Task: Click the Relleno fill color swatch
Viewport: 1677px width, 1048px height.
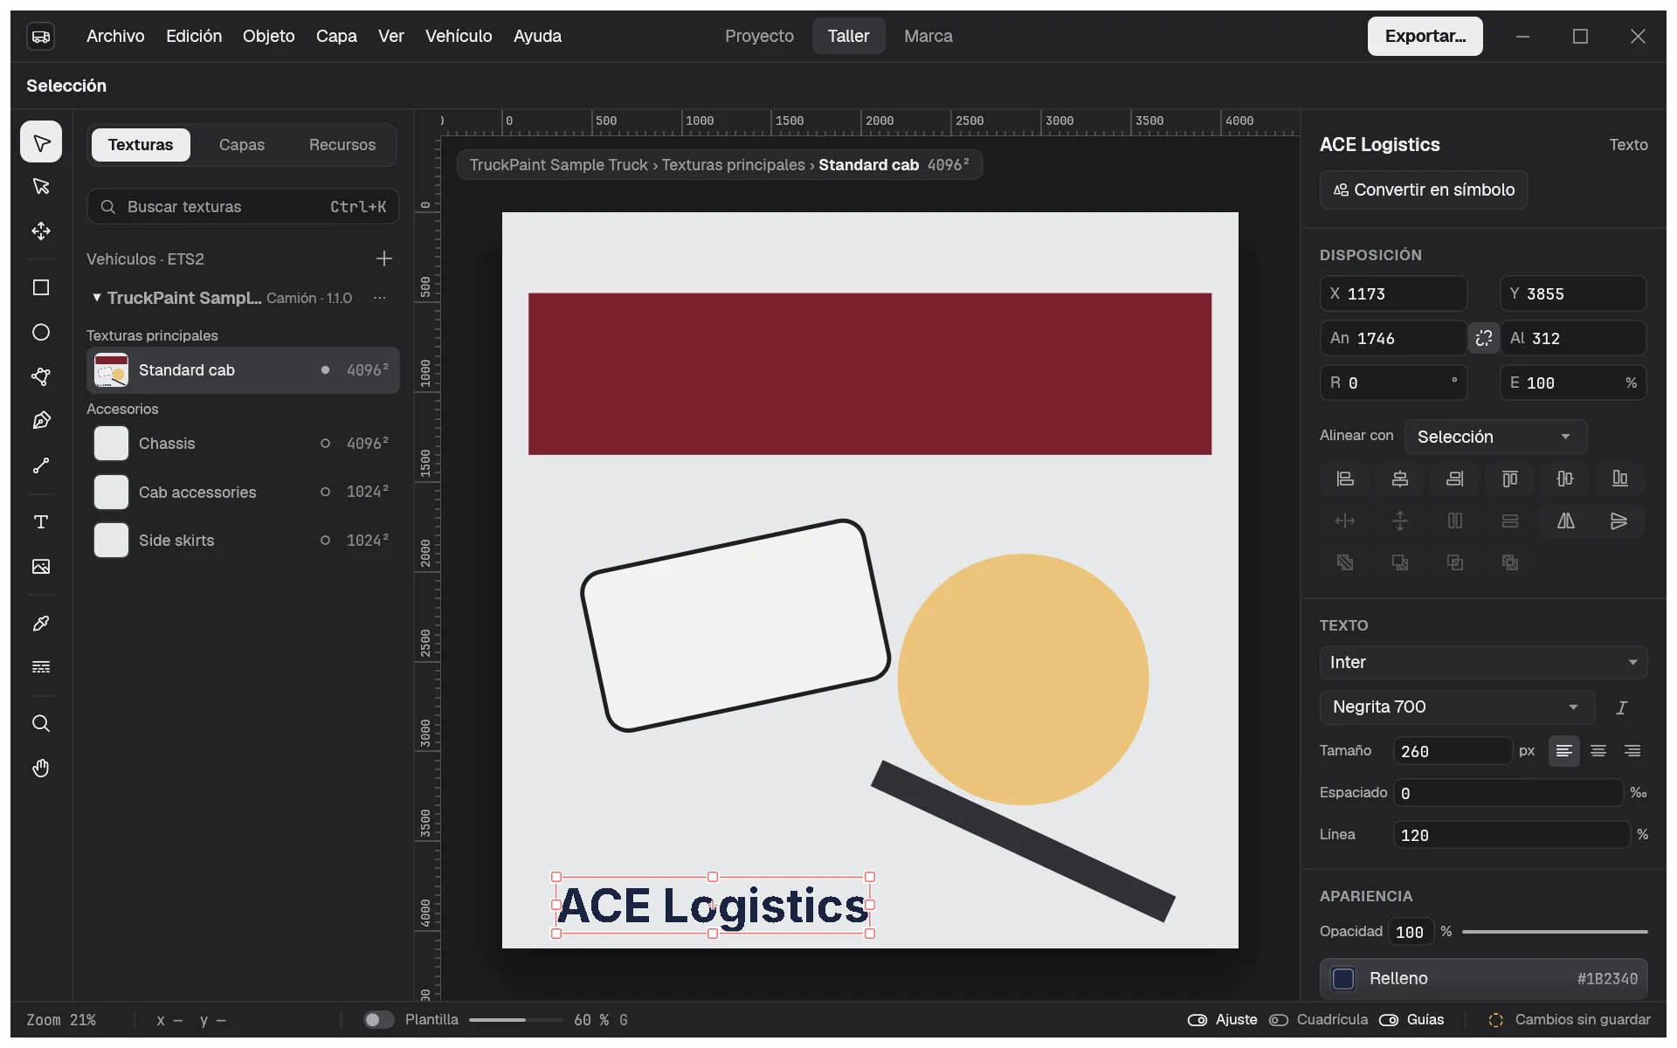Action: click(1343, 978)
